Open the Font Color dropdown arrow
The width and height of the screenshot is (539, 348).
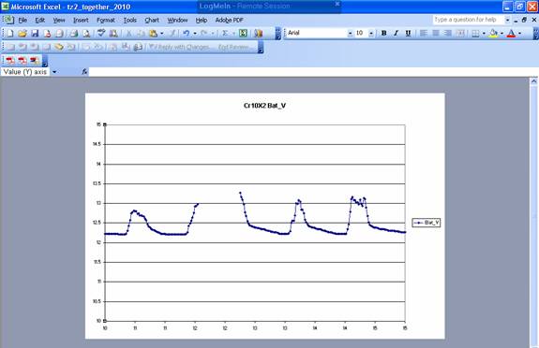click(x=519, y=33)
